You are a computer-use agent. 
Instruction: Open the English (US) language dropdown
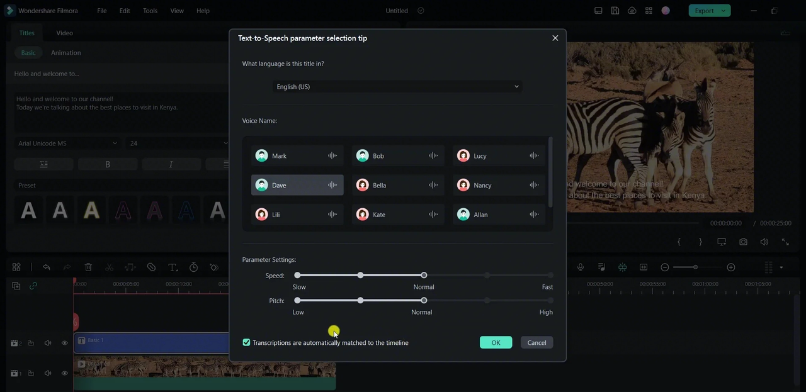point(397,87)
